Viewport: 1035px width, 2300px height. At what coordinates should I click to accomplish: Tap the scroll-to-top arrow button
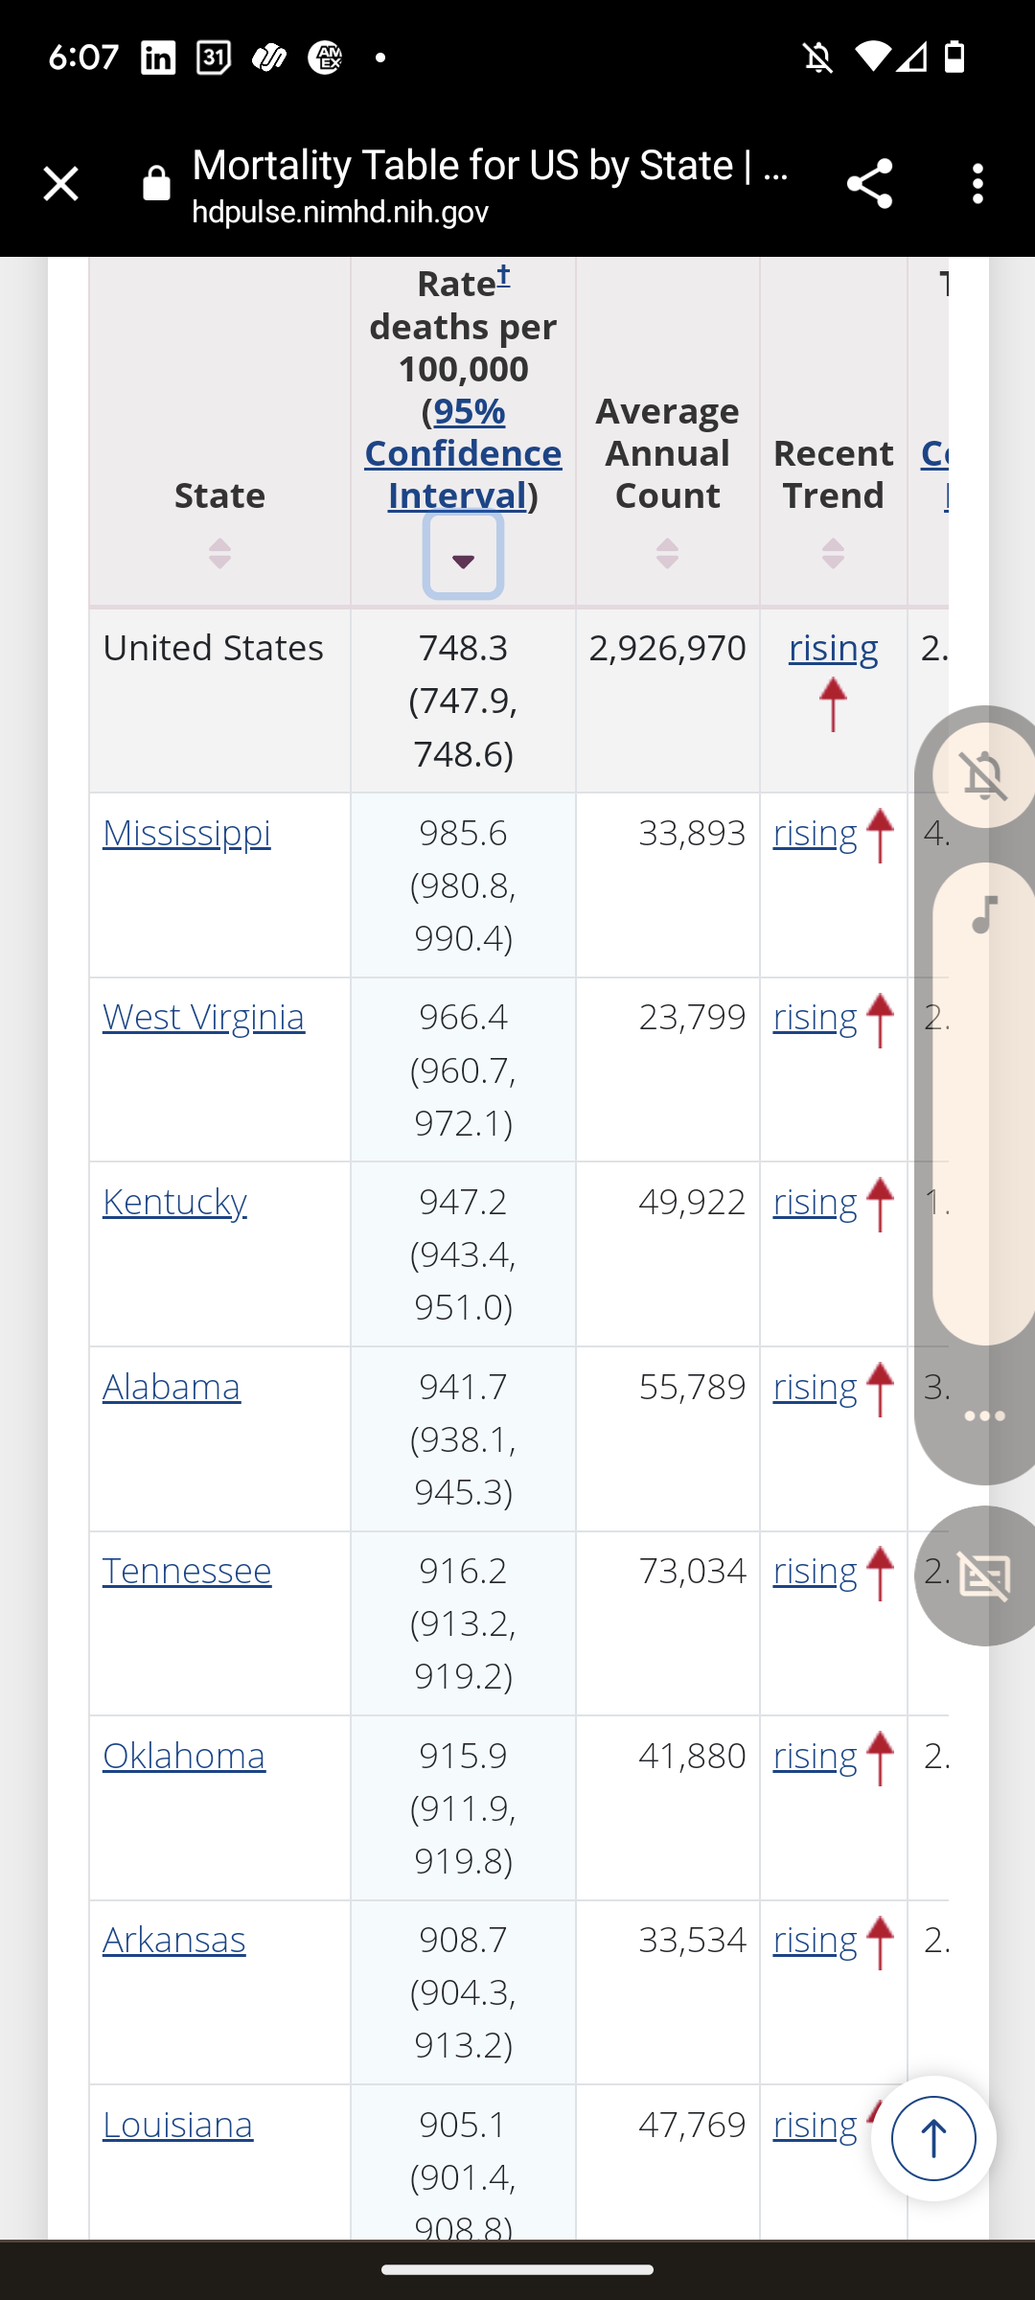pos(932,2138)
